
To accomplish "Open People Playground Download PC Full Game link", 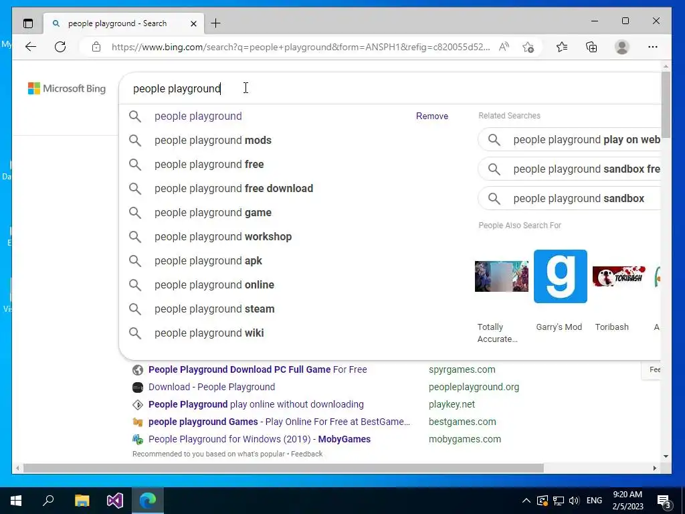I will pyautogui.click(x=258, y=369).
